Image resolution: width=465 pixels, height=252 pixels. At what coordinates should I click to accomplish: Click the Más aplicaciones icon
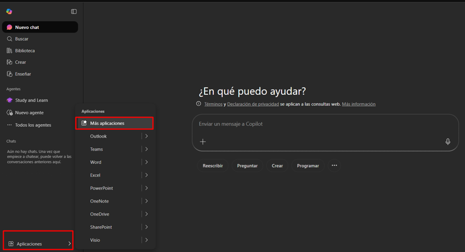tap(84, 123)
